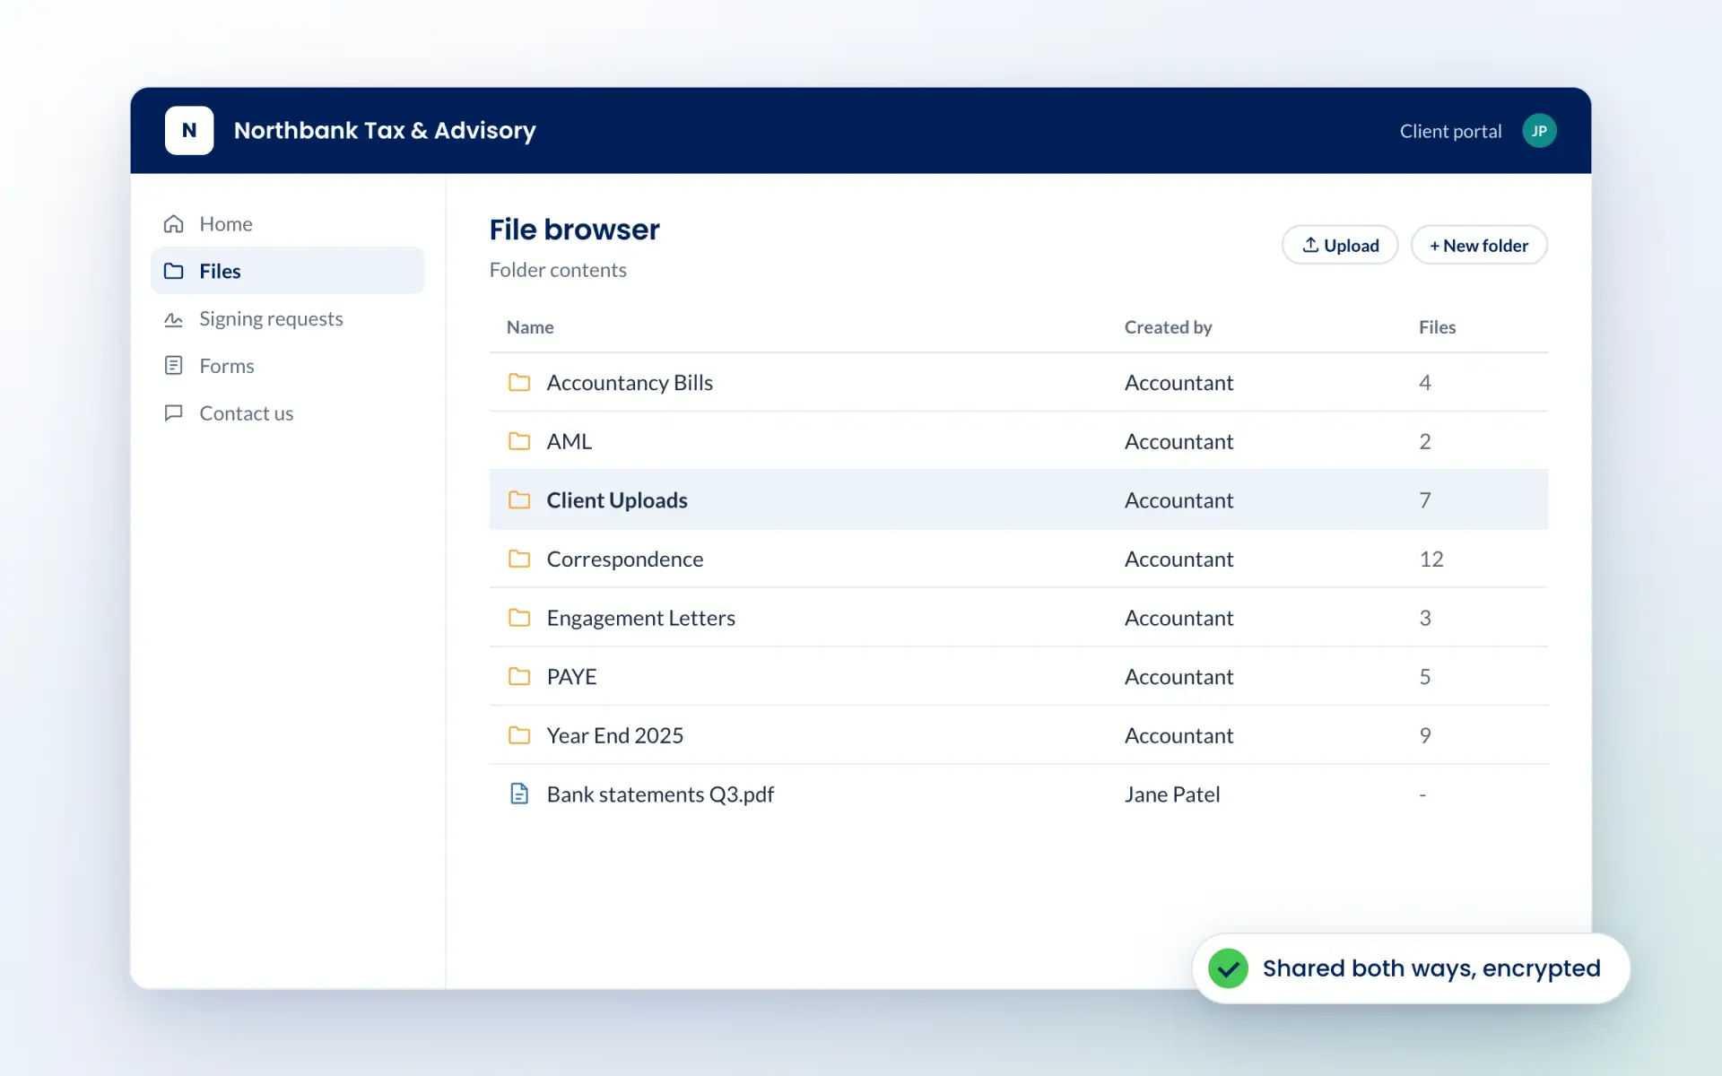Click the PAYE folder icon
The image size is (1722, 1076).
click(x=519, y=676)
